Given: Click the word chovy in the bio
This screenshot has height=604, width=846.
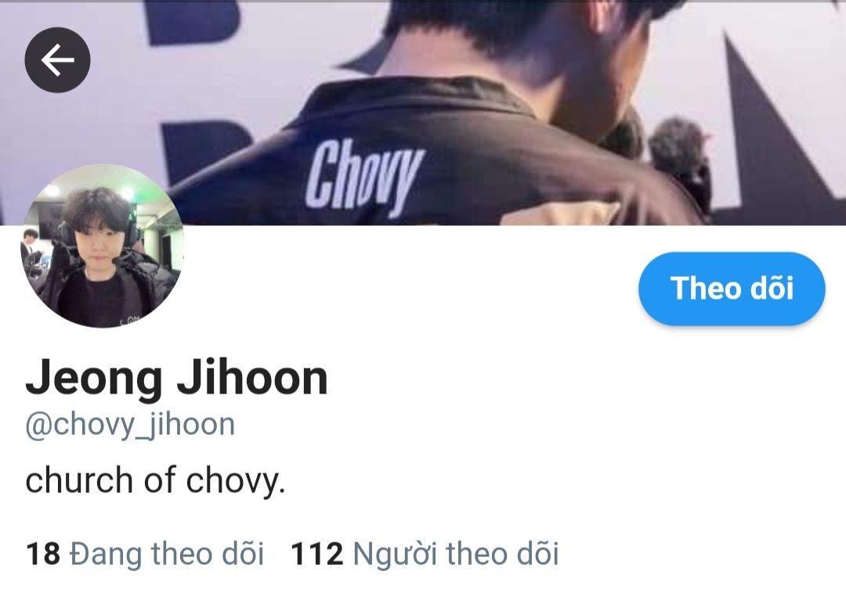Looking at the screenshot, I should point(235,480).
